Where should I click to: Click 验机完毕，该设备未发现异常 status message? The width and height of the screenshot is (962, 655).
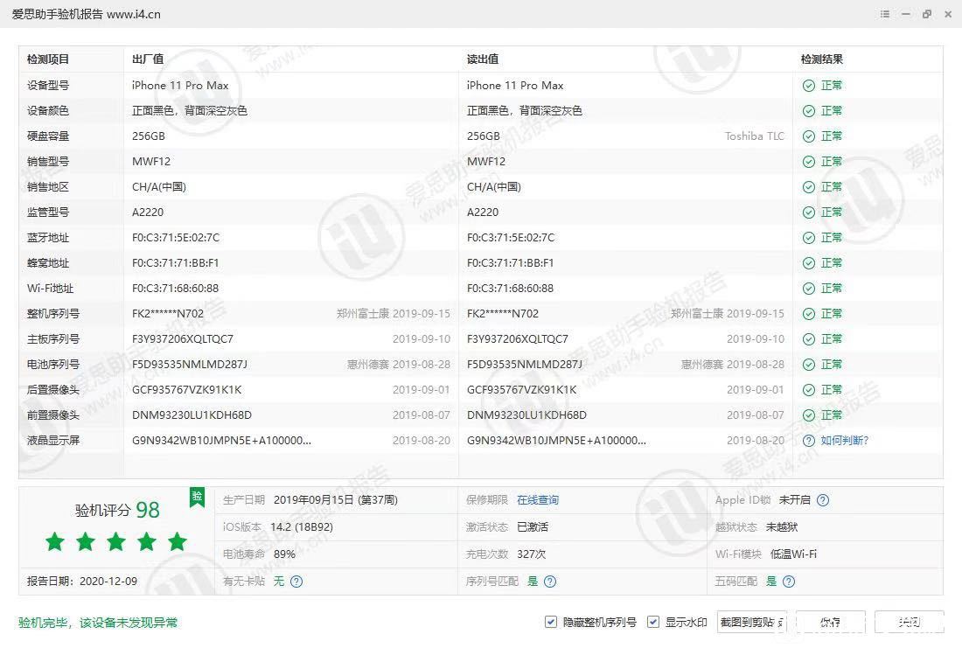pos(98,623)
